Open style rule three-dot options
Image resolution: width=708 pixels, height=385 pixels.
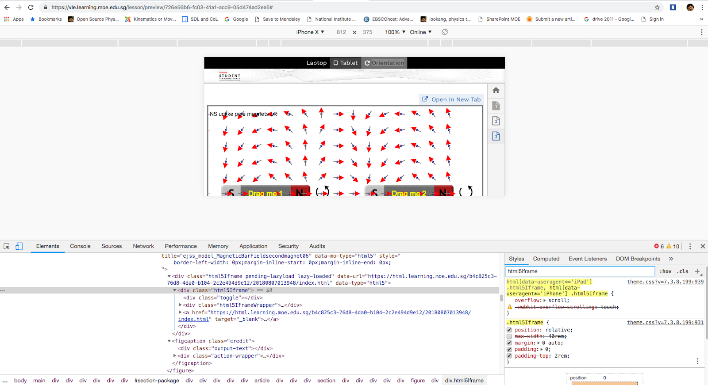[x=697, y=361]
